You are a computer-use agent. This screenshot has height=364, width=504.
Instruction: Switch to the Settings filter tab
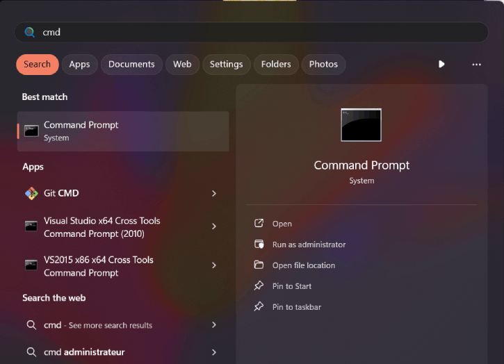tap(227, 64)
